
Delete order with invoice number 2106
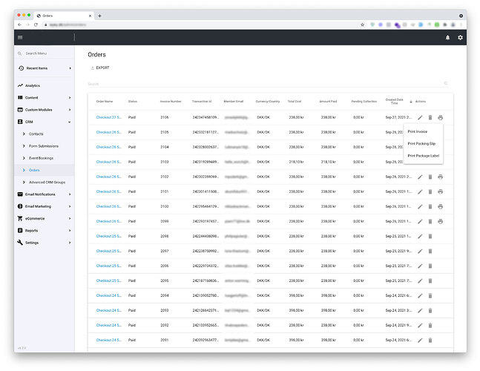click(430, 117)
